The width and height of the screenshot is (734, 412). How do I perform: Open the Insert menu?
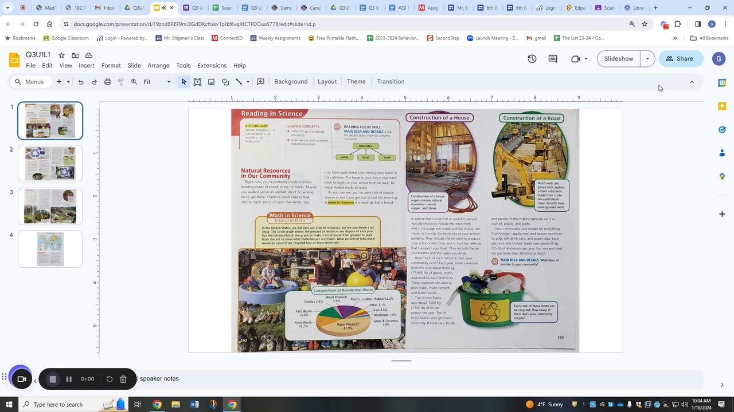click(87, 65)
